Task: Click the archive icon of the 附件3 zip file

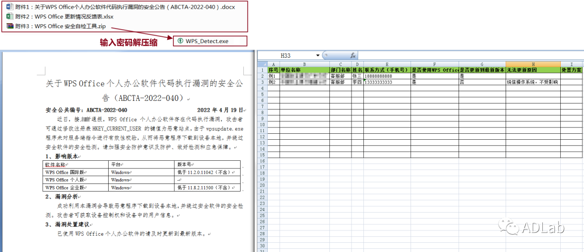Action: [9, 26]
